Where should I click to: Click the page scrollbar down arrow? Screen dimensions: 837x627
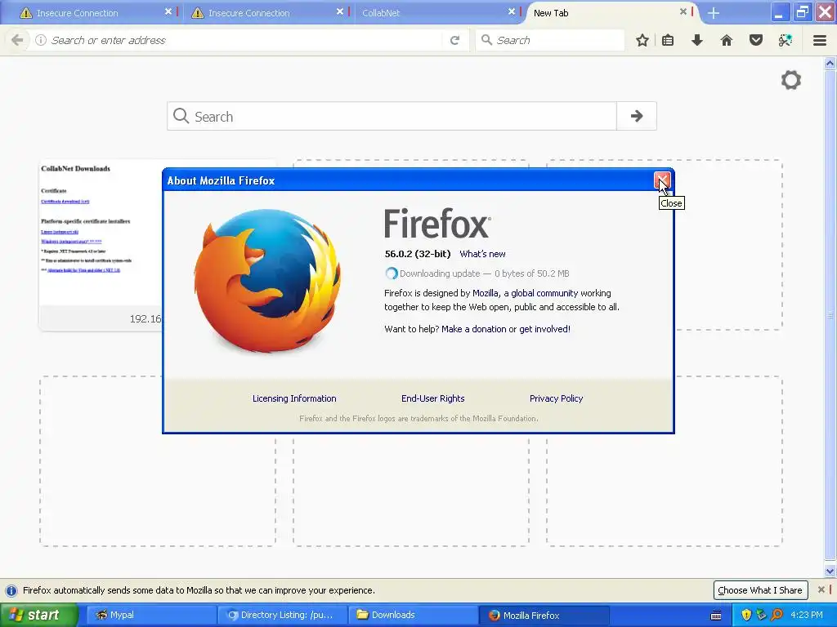(x=830, y=571)
